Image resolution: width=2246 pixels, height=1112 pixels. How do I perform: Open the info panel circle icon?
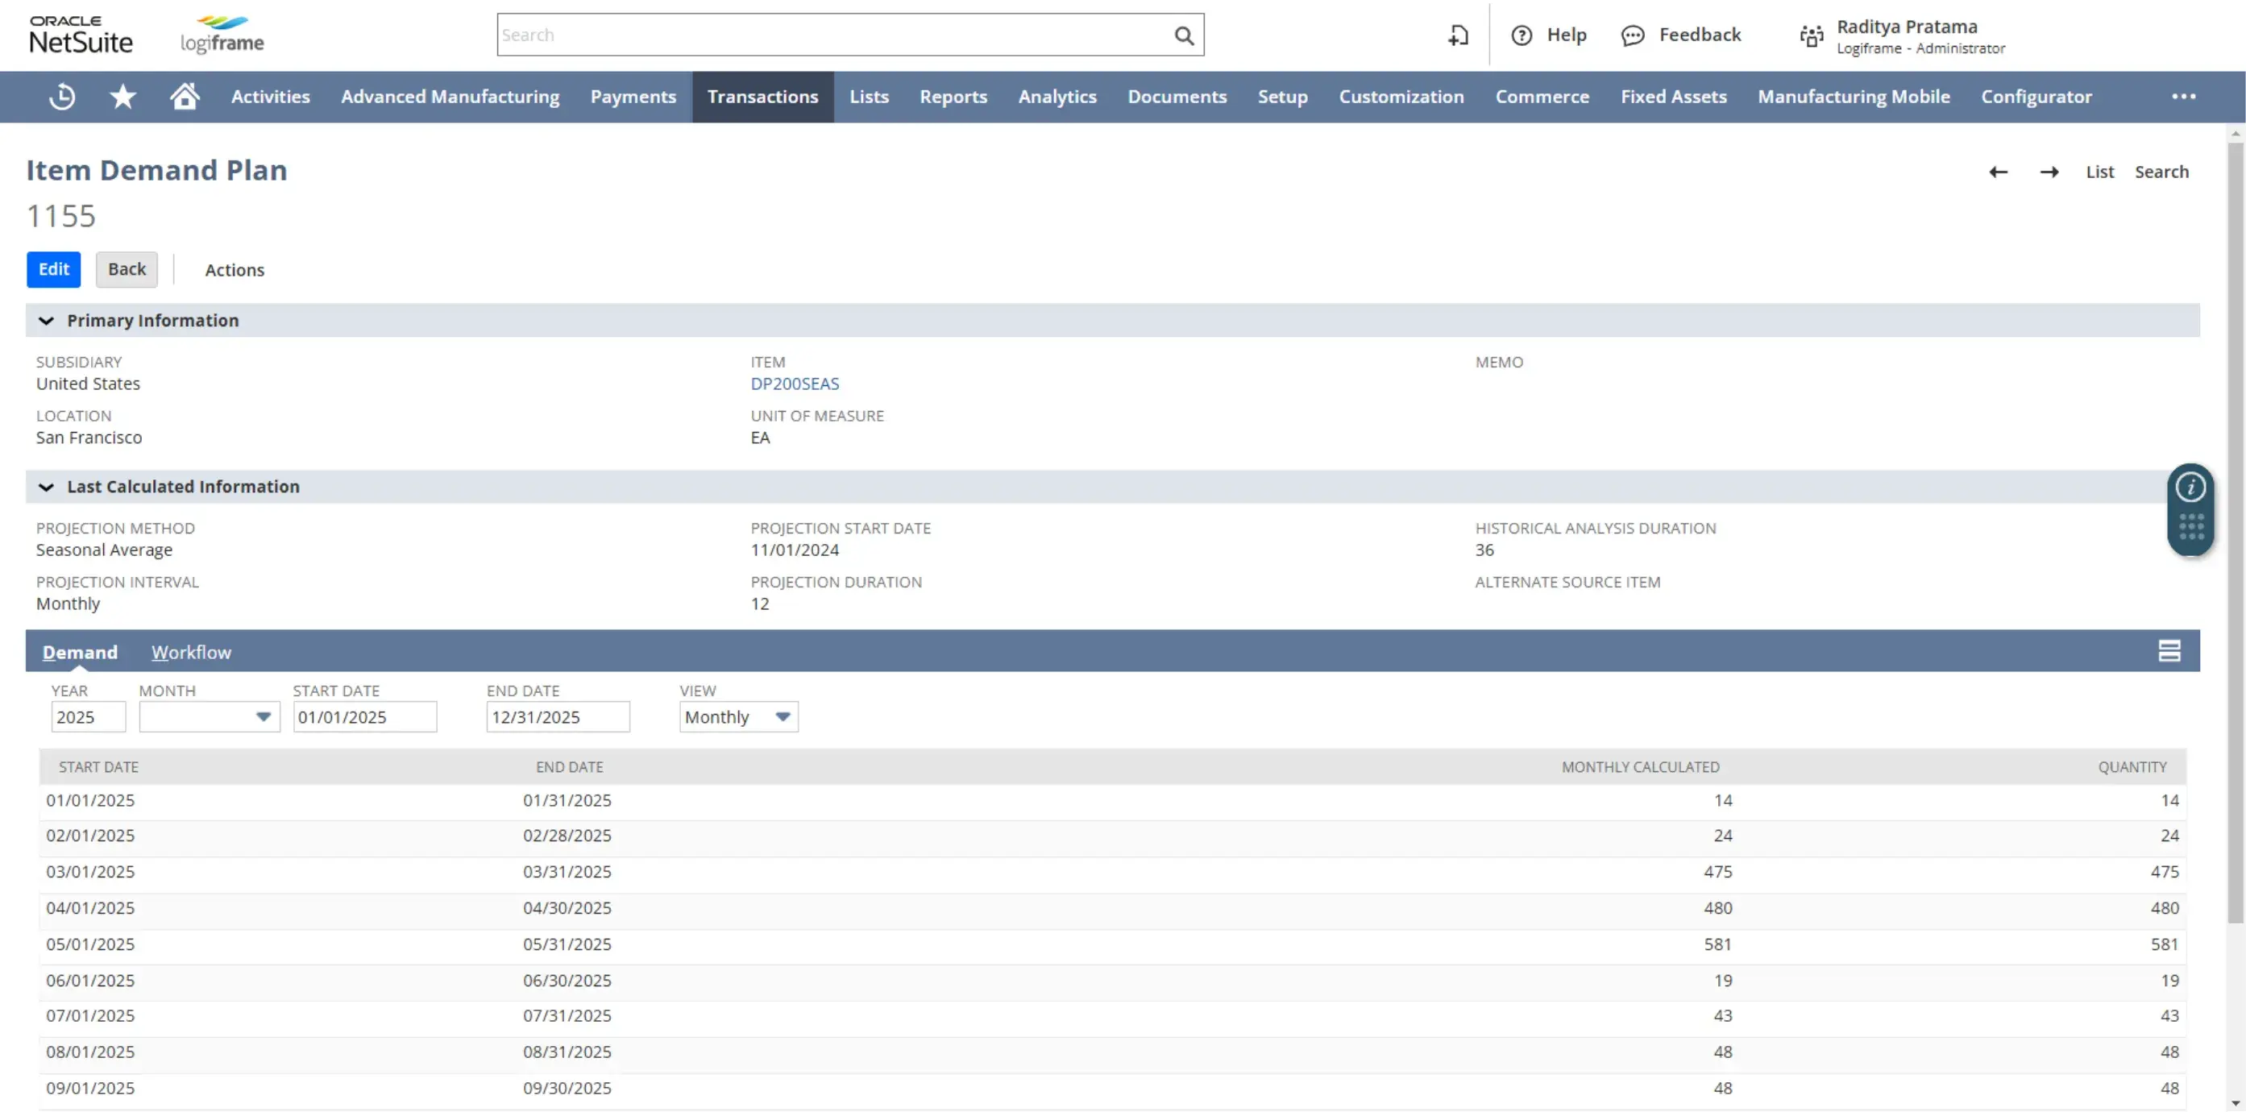point(2191,486)
